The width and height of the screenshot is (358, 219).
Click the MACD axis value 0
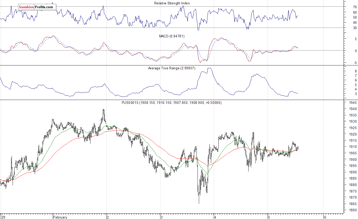(356, 51)
